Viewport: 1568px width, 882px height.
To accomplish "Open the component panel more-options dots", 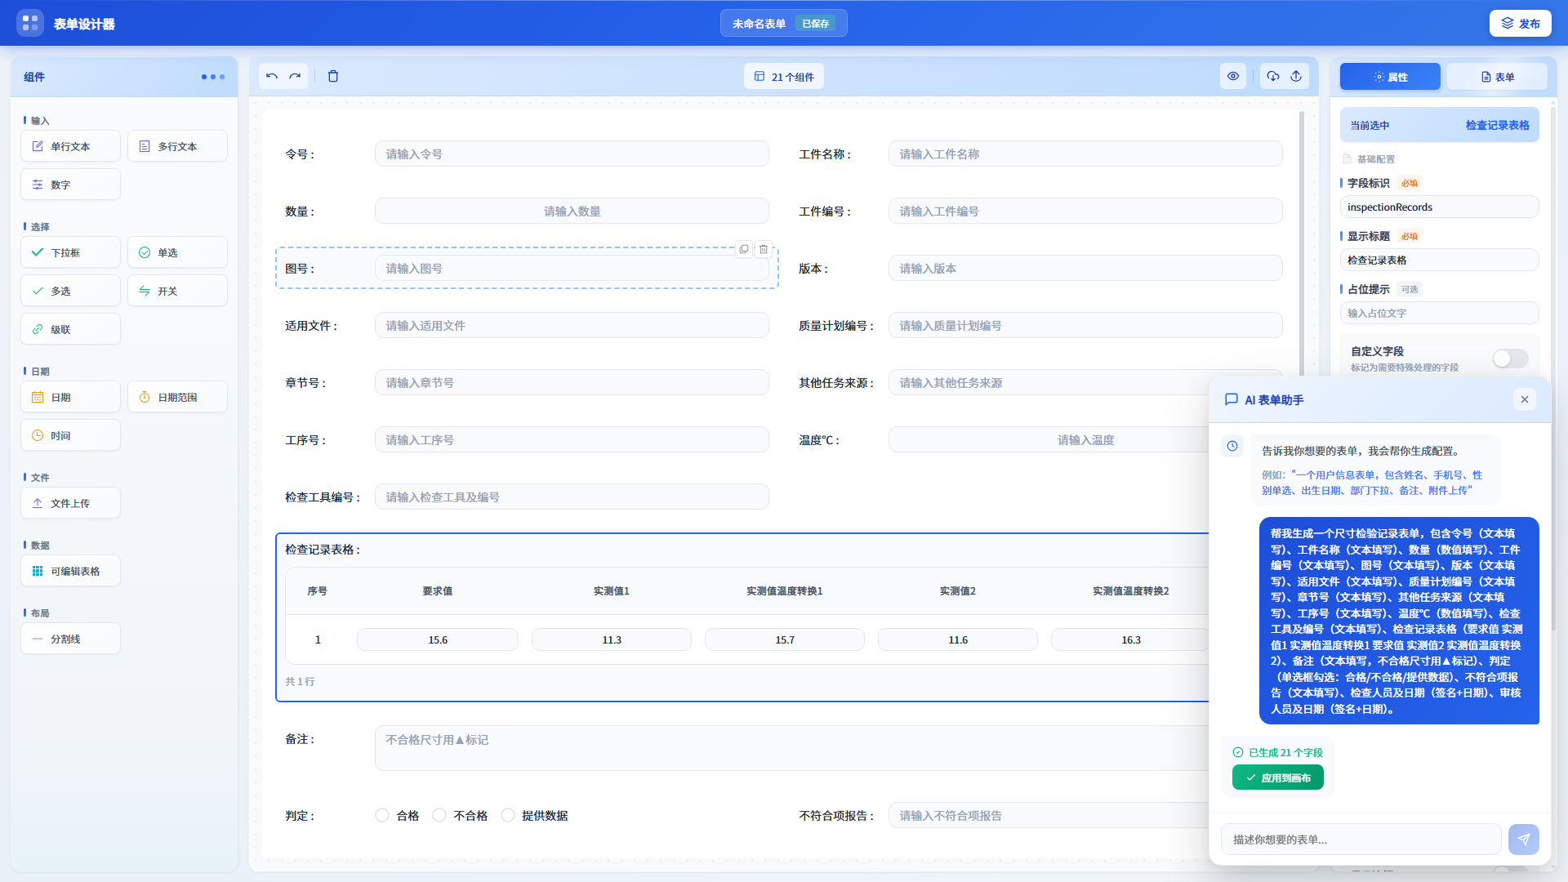I will pyautogui.click(x=213, y=77).
